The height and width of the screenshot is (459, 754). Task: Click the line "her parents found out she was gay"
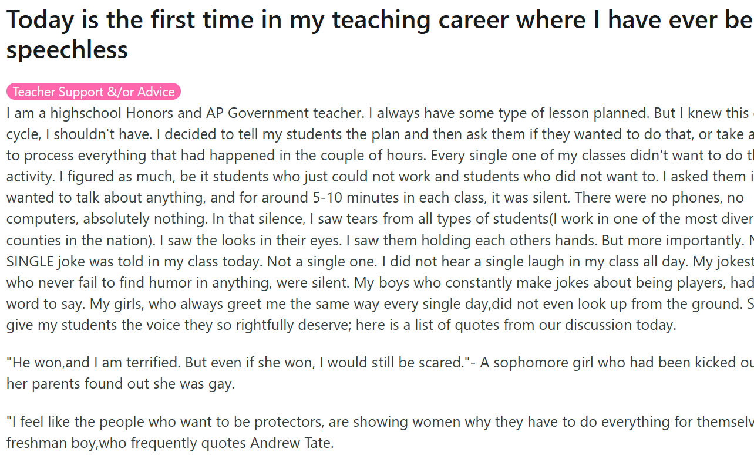pos(120,384)
